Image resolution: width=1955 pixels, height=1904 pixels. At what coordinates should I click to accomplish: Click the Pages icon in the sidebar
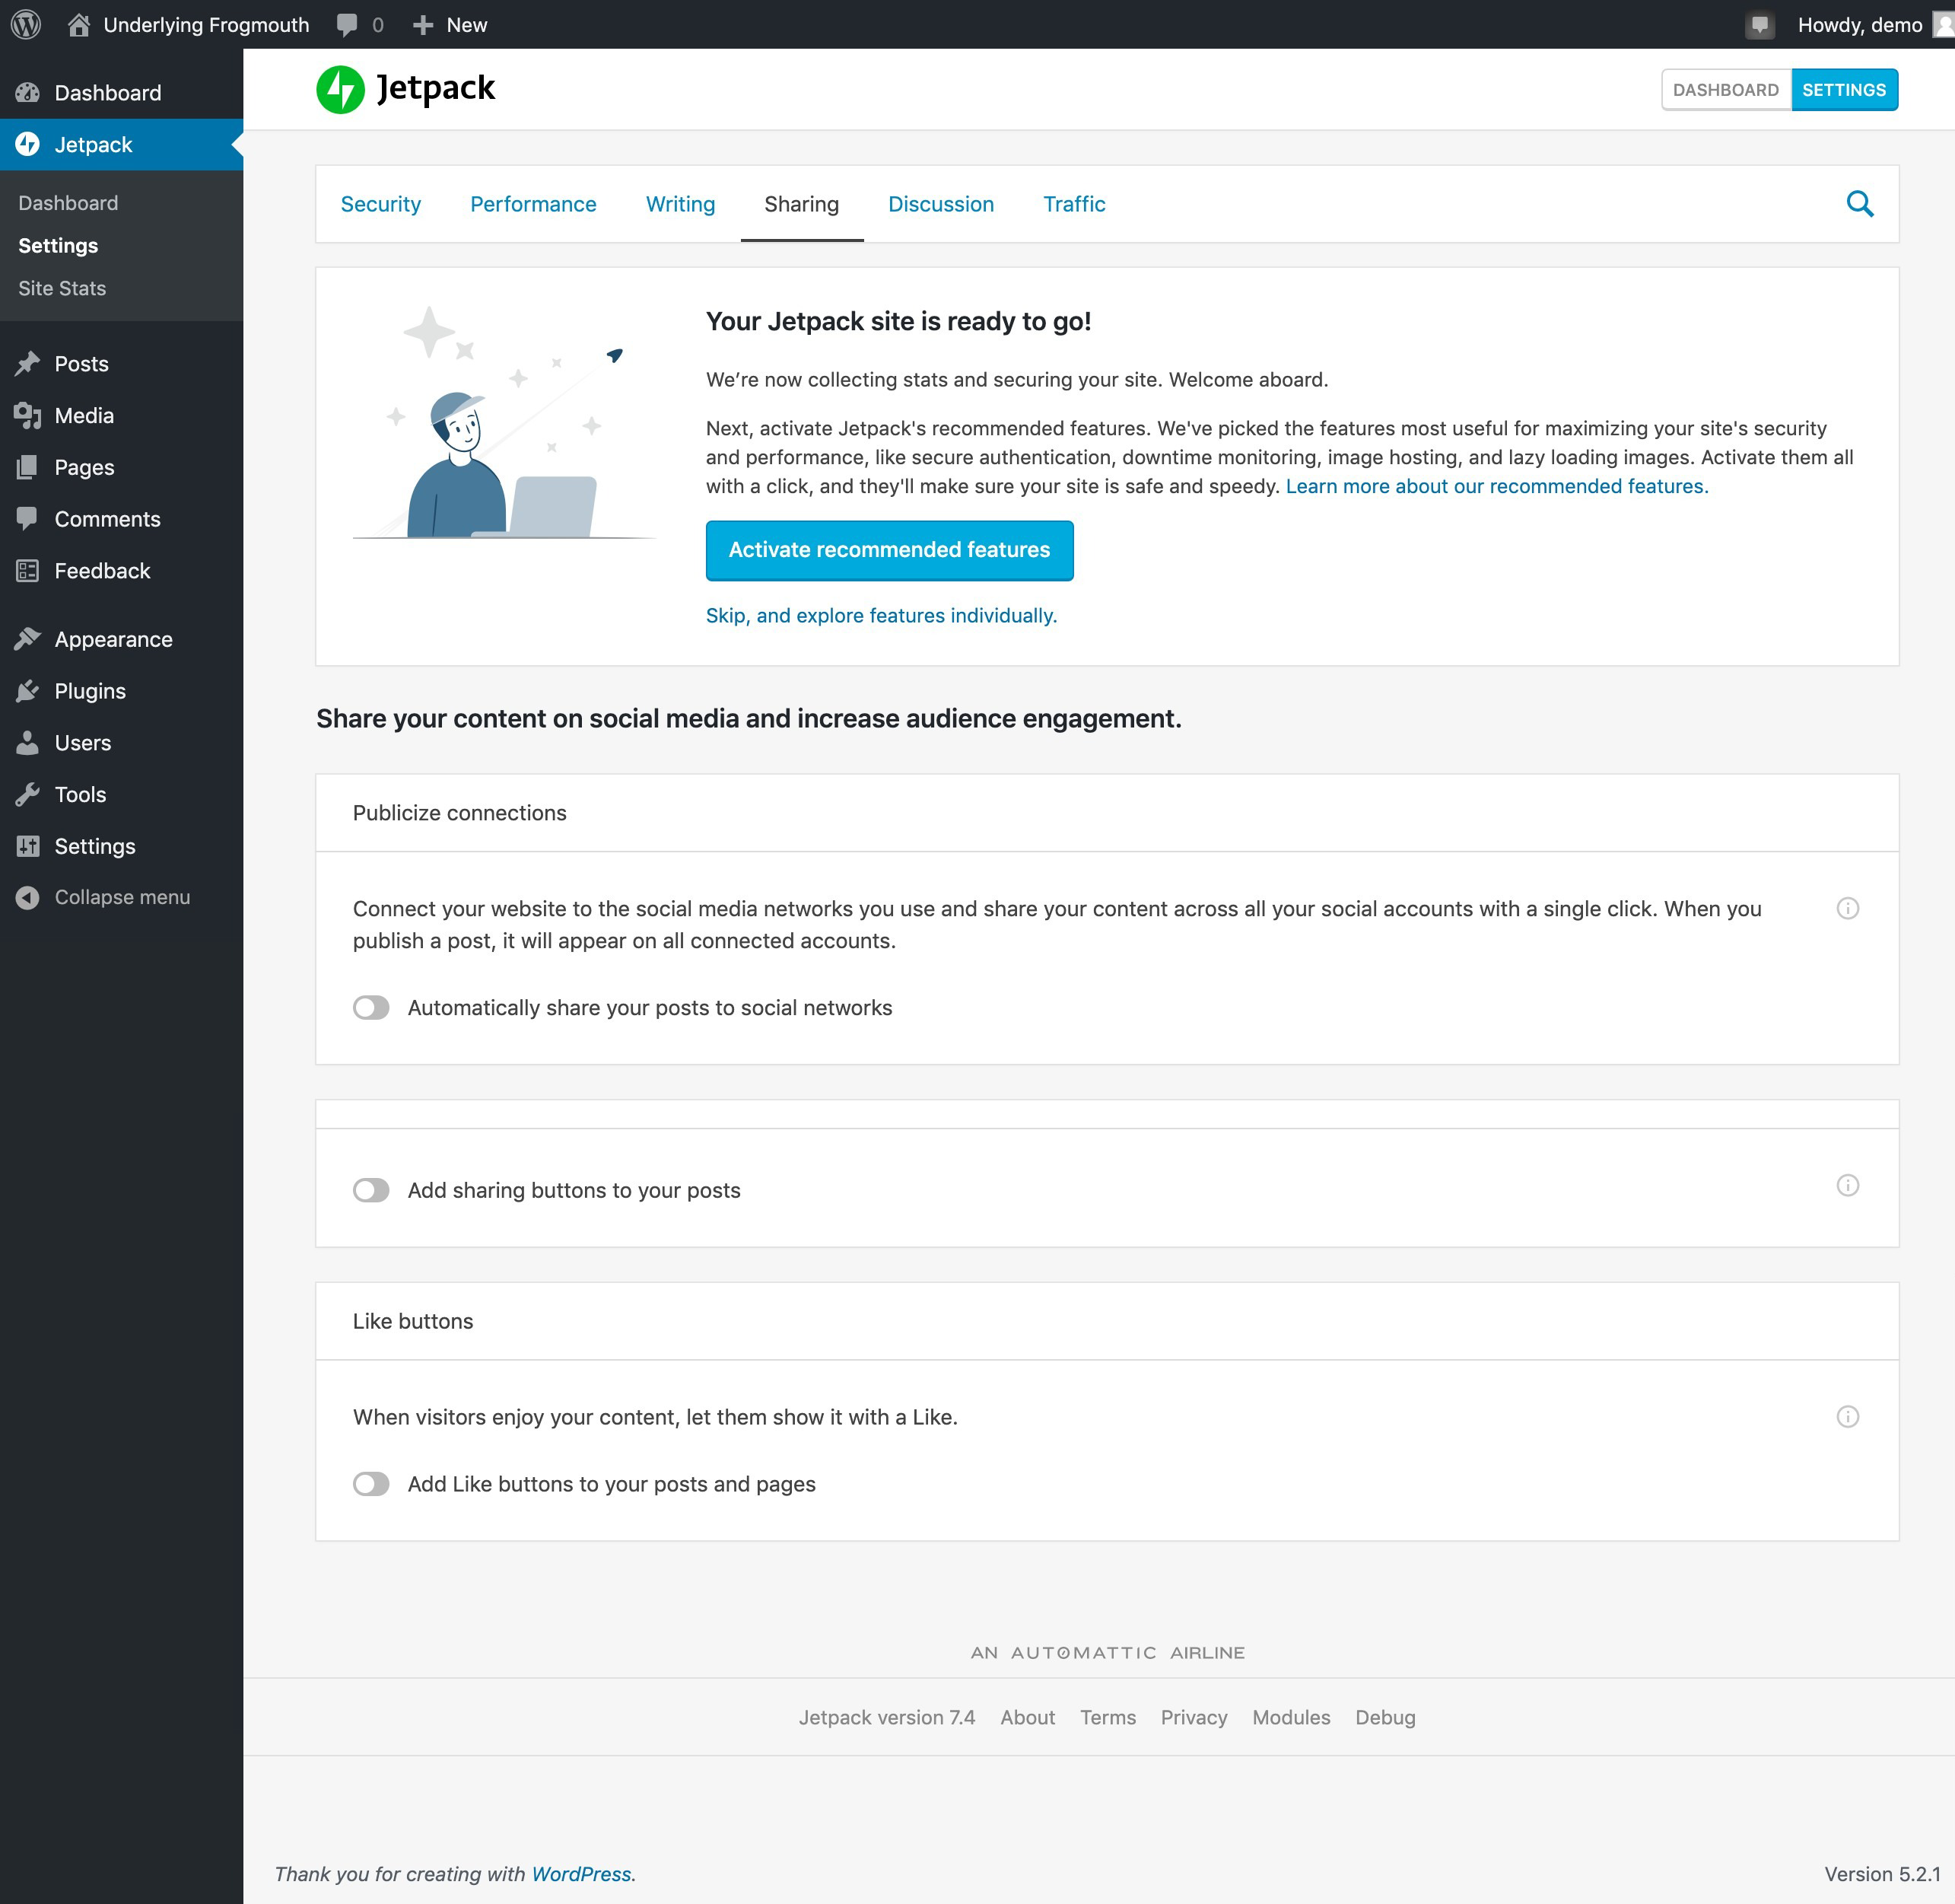28,468
